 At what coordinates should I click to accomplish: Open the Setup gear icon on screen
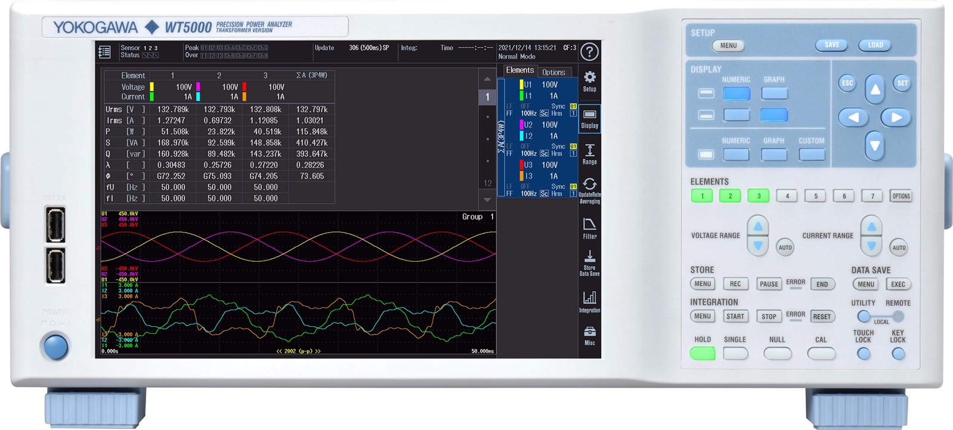[x=589, y=81]
